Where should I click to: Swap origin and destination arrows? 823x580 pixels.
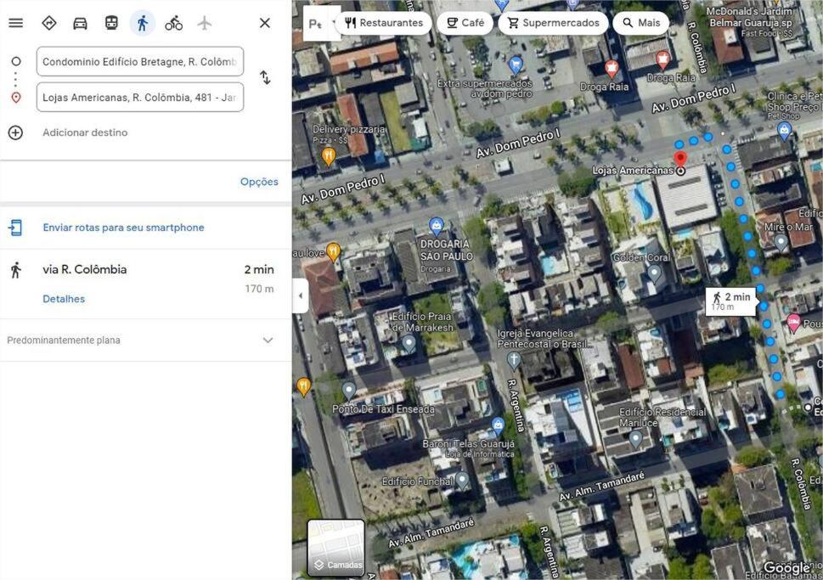click(x=265, y=77)
